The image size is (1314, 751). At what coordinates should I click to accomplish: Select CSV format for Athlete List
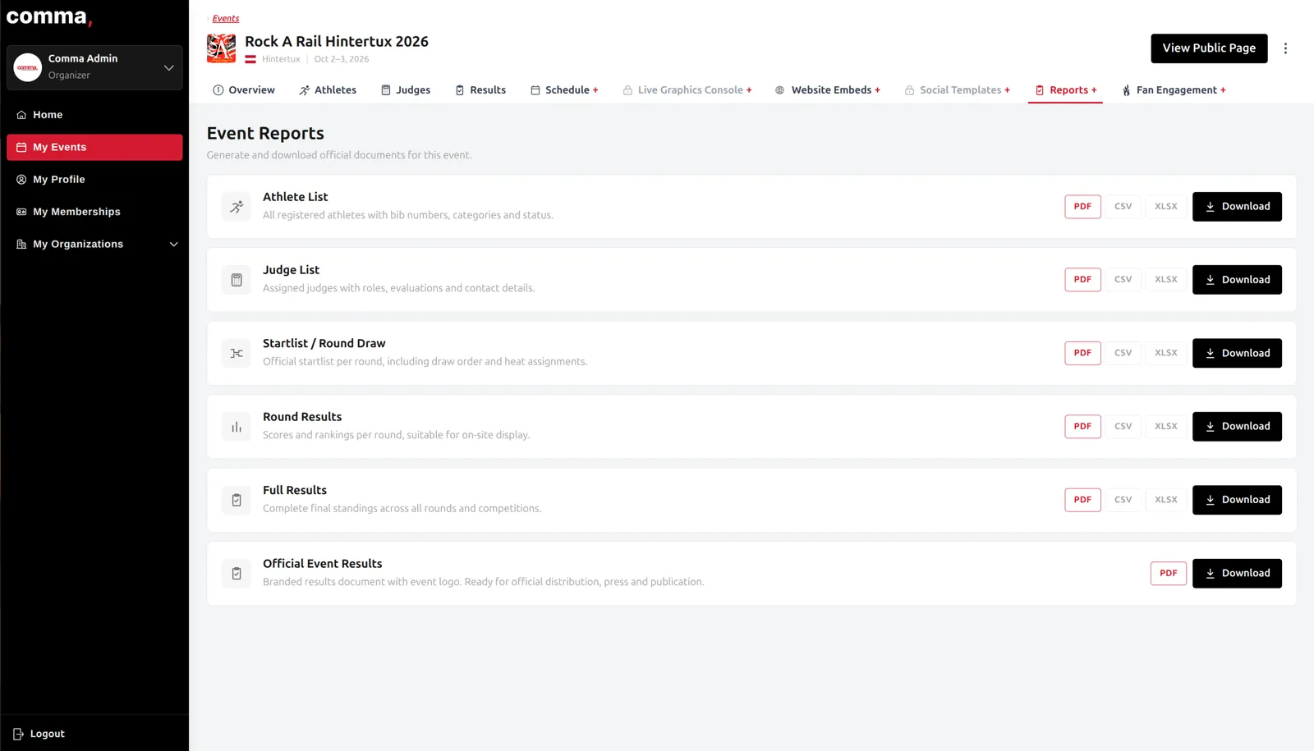[1123, 207]
